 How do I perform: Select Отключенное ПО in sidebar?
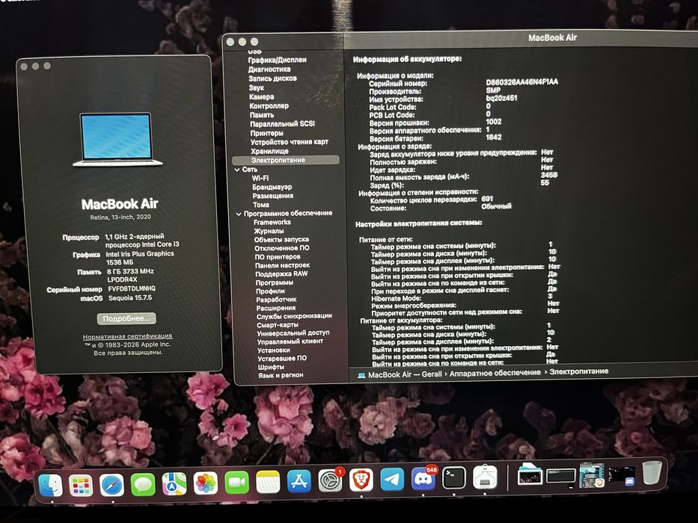click(x=282, y=248)
